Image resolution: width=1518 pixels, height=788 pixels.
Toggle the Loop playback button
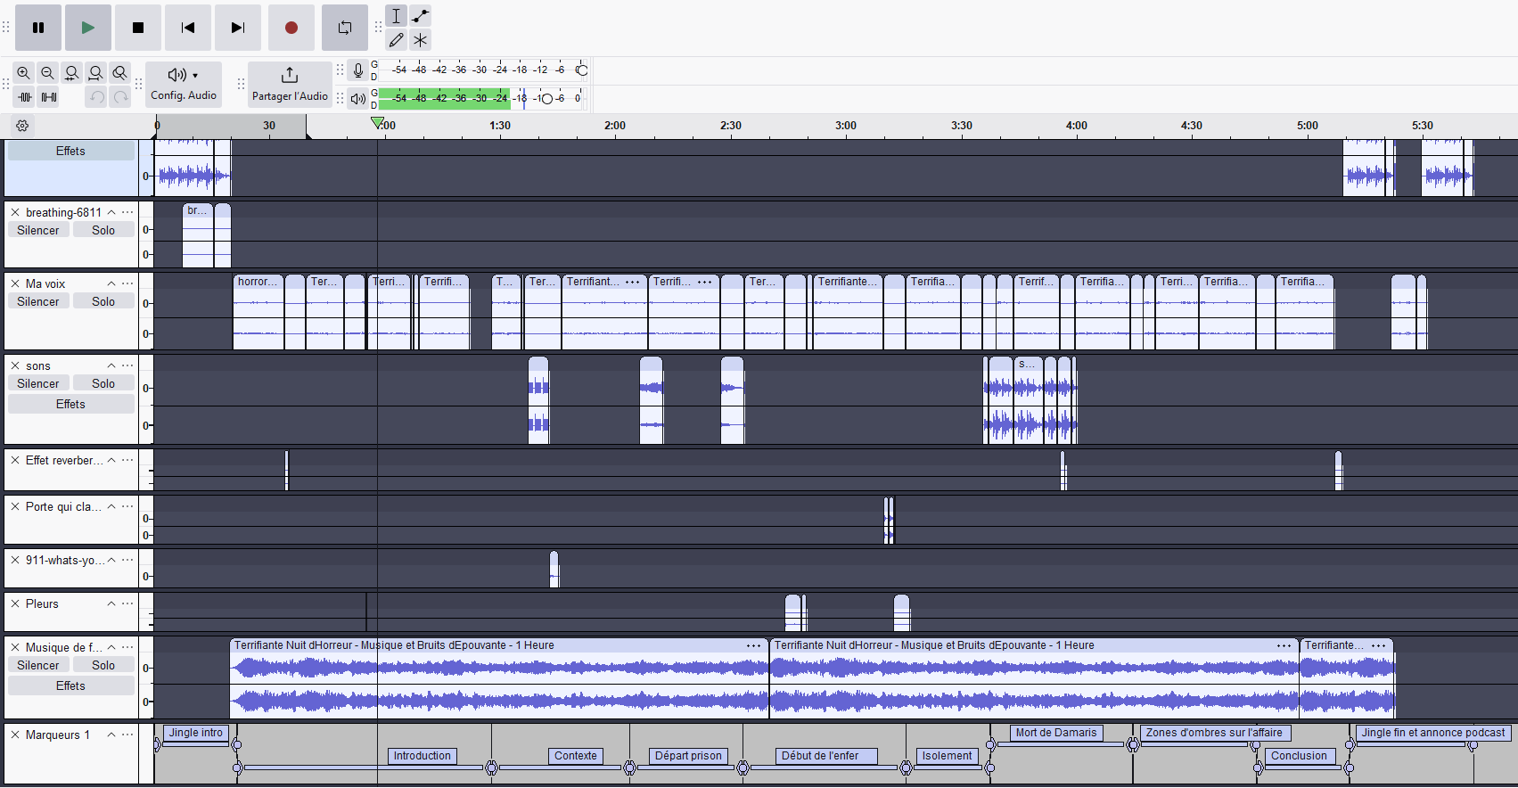(x=344, y=28)
